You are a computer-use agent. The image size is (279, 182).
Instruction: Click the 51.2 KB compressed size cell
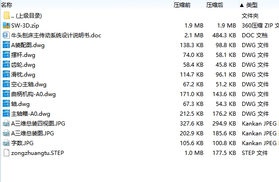pyautogui.click(x=226, y=84)
